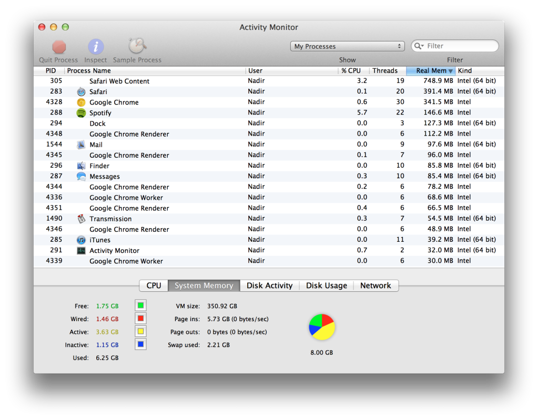This screenshot has height=420, width=538.
Task: Click Spotify's 5.7 CPU value
Action: [x=362, y=112]
